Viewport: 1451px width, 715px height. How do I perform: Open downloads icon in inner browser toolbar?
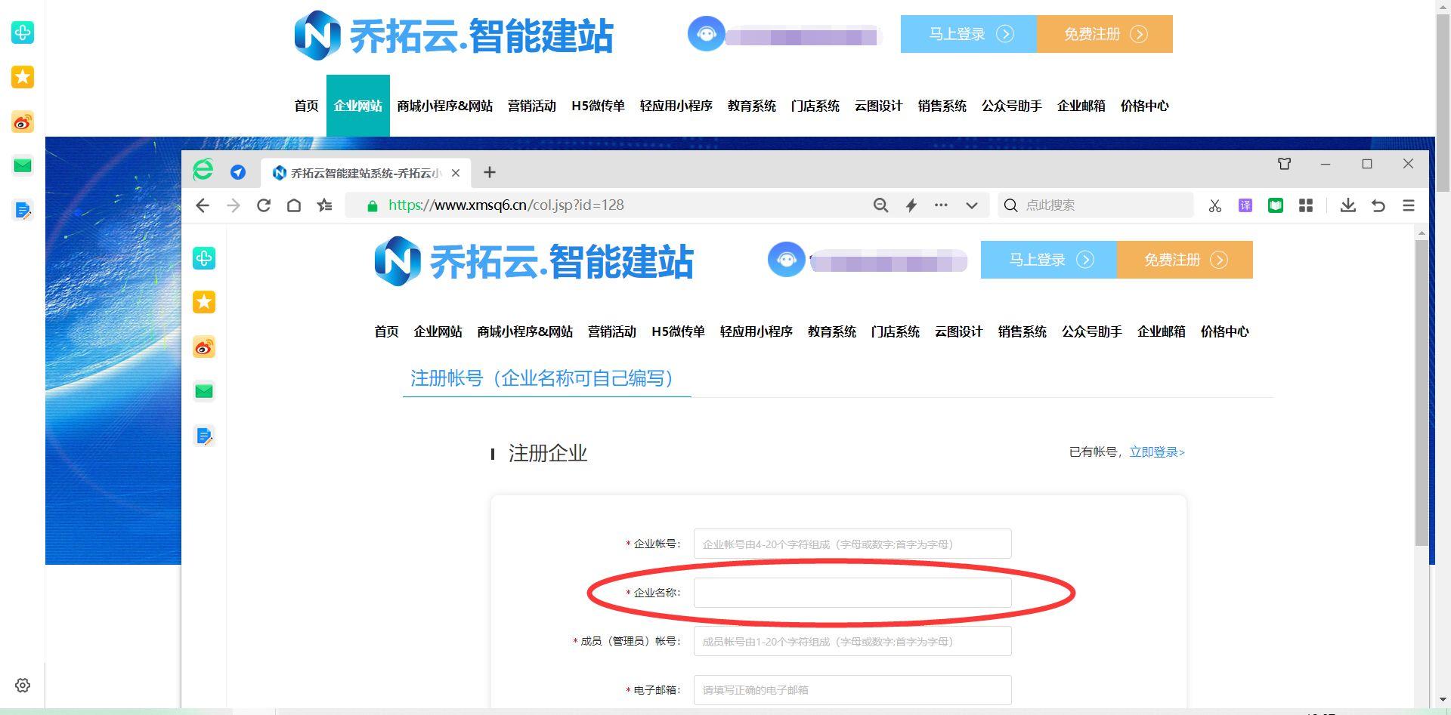[1347, 205]
